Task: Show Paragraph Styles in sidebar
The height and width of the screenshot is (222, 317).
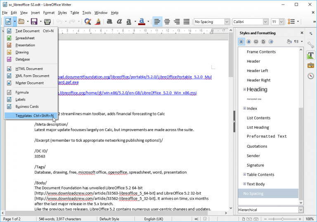Action: coord(241,42)
